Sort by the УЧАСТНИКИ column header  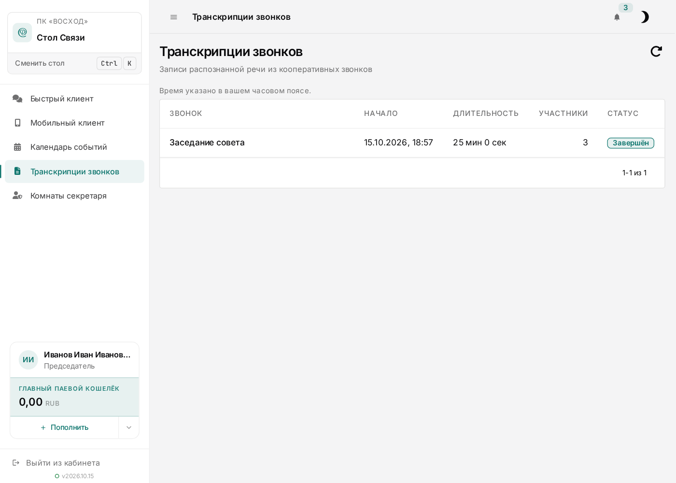pyautogui.click(x=563, y=114)
